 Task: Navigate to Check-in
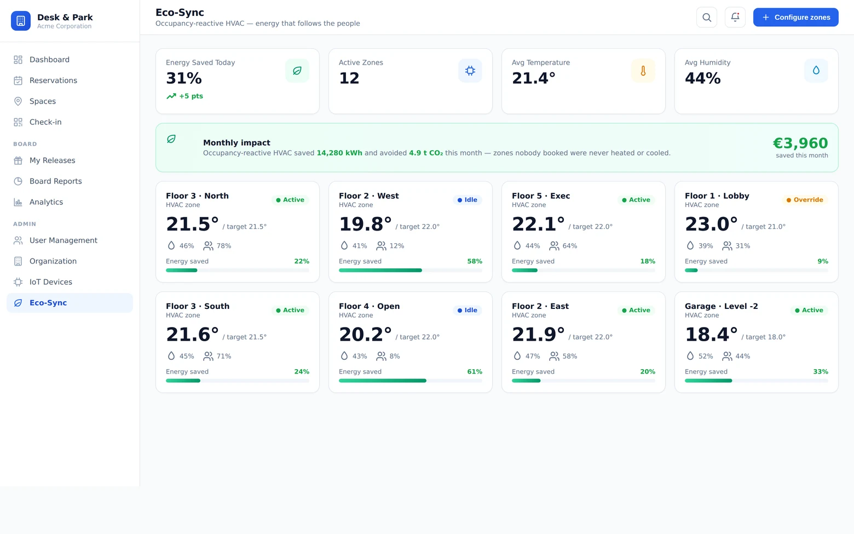pyautogui.click(x=70, y=122)
